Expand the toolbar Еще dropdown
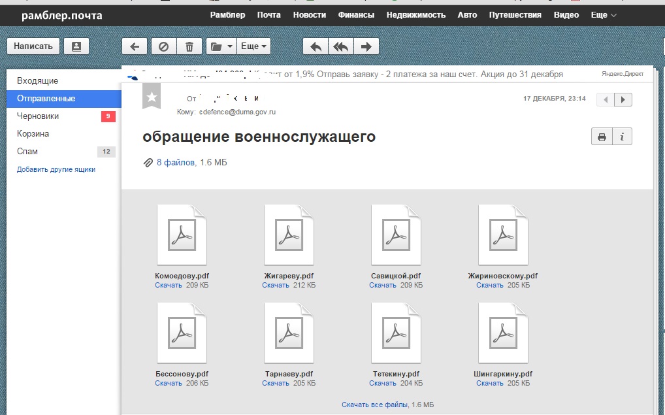Screen dimensions: 665x415 253,46
